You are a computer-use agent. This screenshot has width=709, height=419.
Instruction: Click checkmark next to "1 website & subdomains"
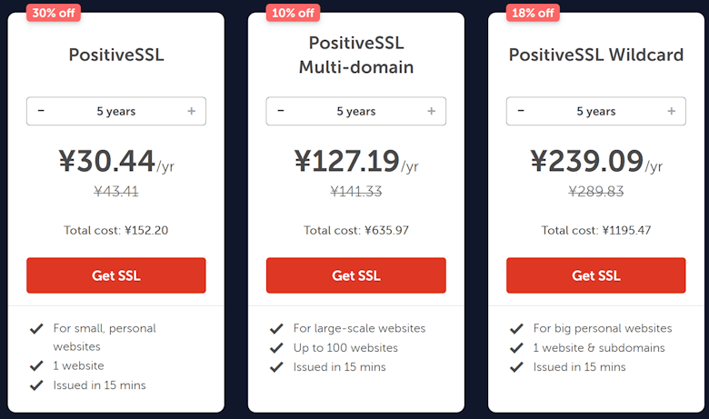(516, 348)
